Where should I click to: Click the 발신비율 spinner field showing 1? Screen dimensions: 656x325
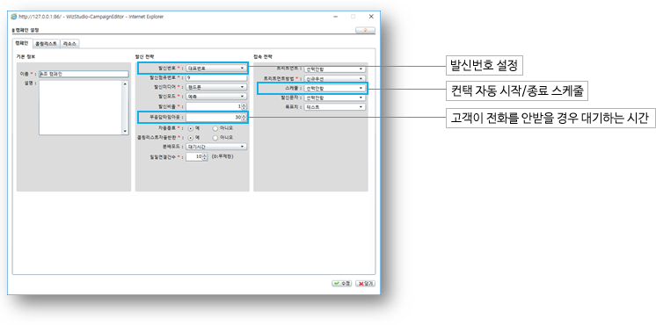pyautogui.click(x=215, y=106)
